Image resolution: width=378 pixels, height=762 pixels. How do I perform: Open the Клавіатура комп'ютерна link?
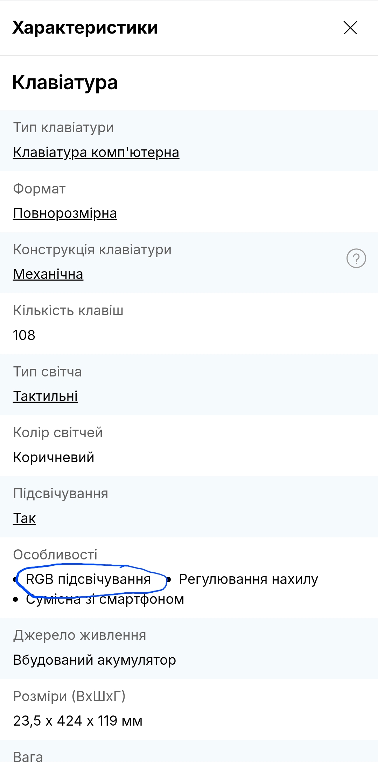click(96, 153)
